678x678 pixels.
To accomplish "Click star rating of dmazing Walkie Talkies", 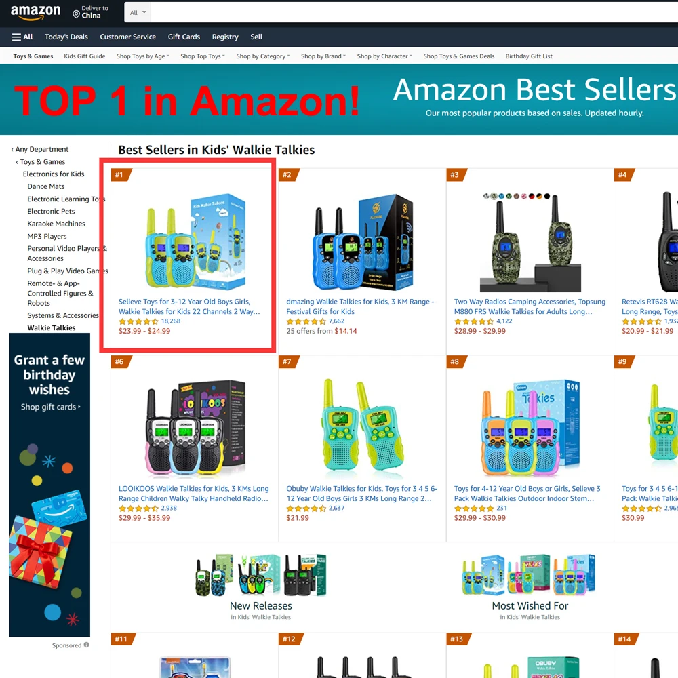I will point(306,321).
